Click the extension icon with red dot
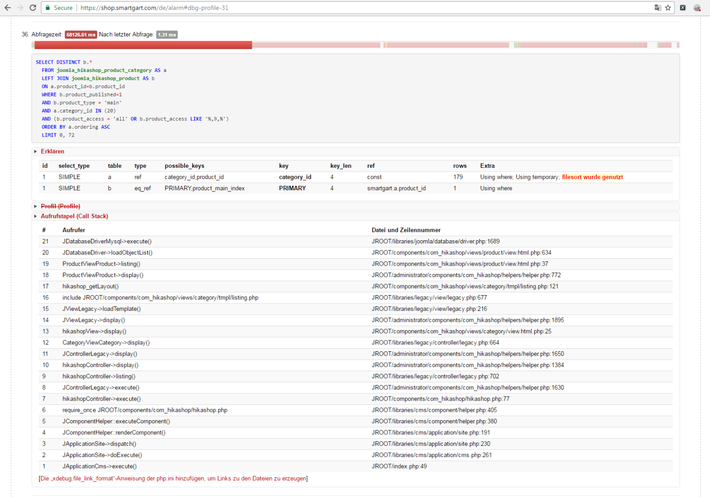This screenshot has height=498, width=710. [x=697, y=8]
